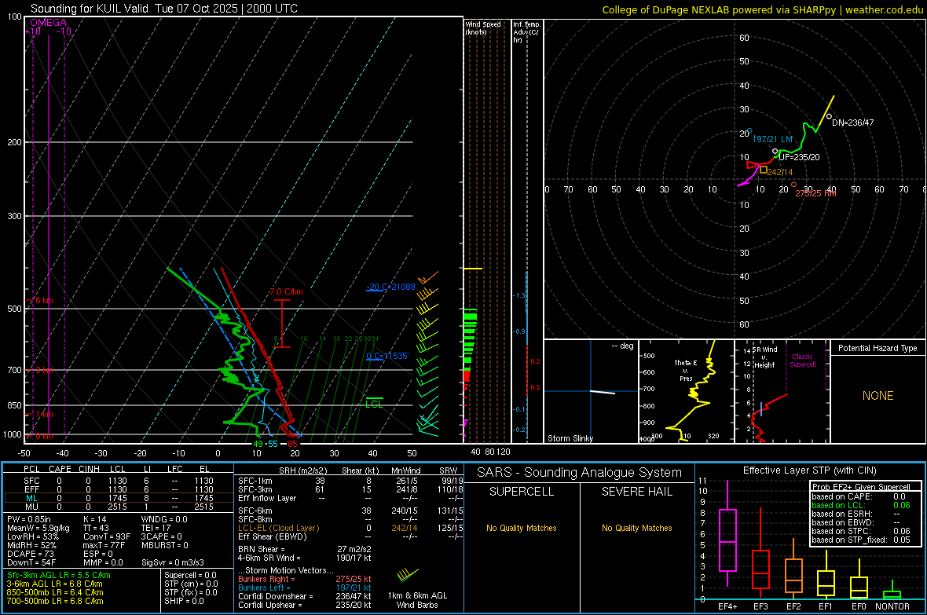The image size is (927, 615).
Task: Select the 0 C=11535' freezing level label
Action: coord(387,356)
